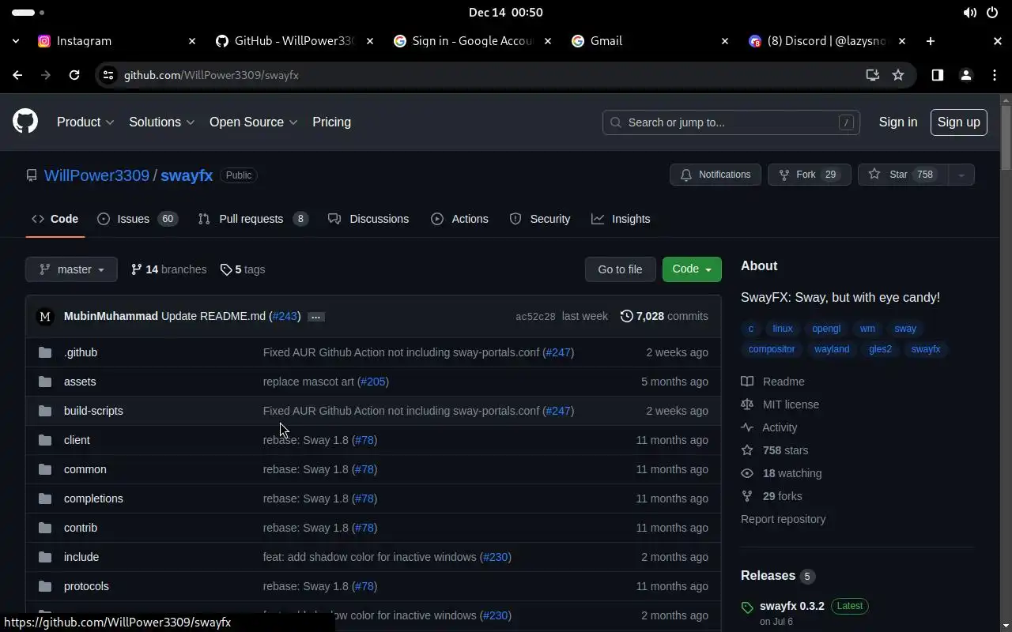Open the GitHub logo home link
This screenshot has height=632, width=1012.
click(25, 122)
